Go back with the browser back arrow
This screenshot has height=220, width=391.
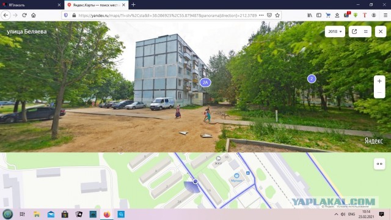click(5, 15)
